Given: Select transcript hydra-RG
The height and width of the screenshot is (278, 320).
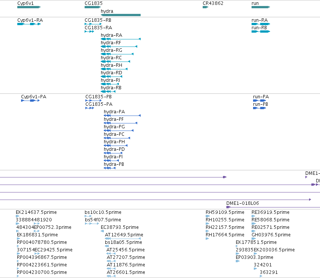Looking at the screenshot, I should click(x=111, y=50).
